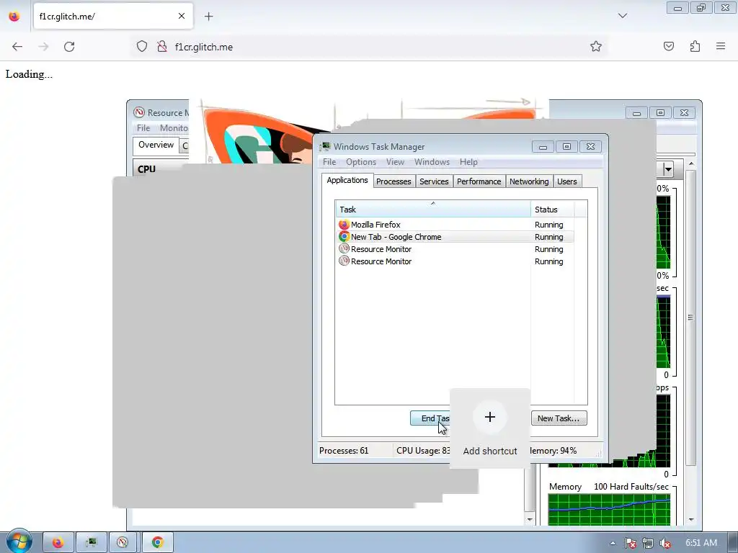Viewport: 738px width, 553px height.
Task: Click the Resource Monitor vertical scrollbar
Action: pos(691,318)
